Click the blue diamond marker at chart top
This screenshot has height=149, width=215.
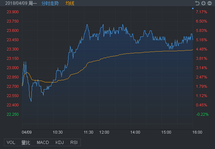coord(193,9)
